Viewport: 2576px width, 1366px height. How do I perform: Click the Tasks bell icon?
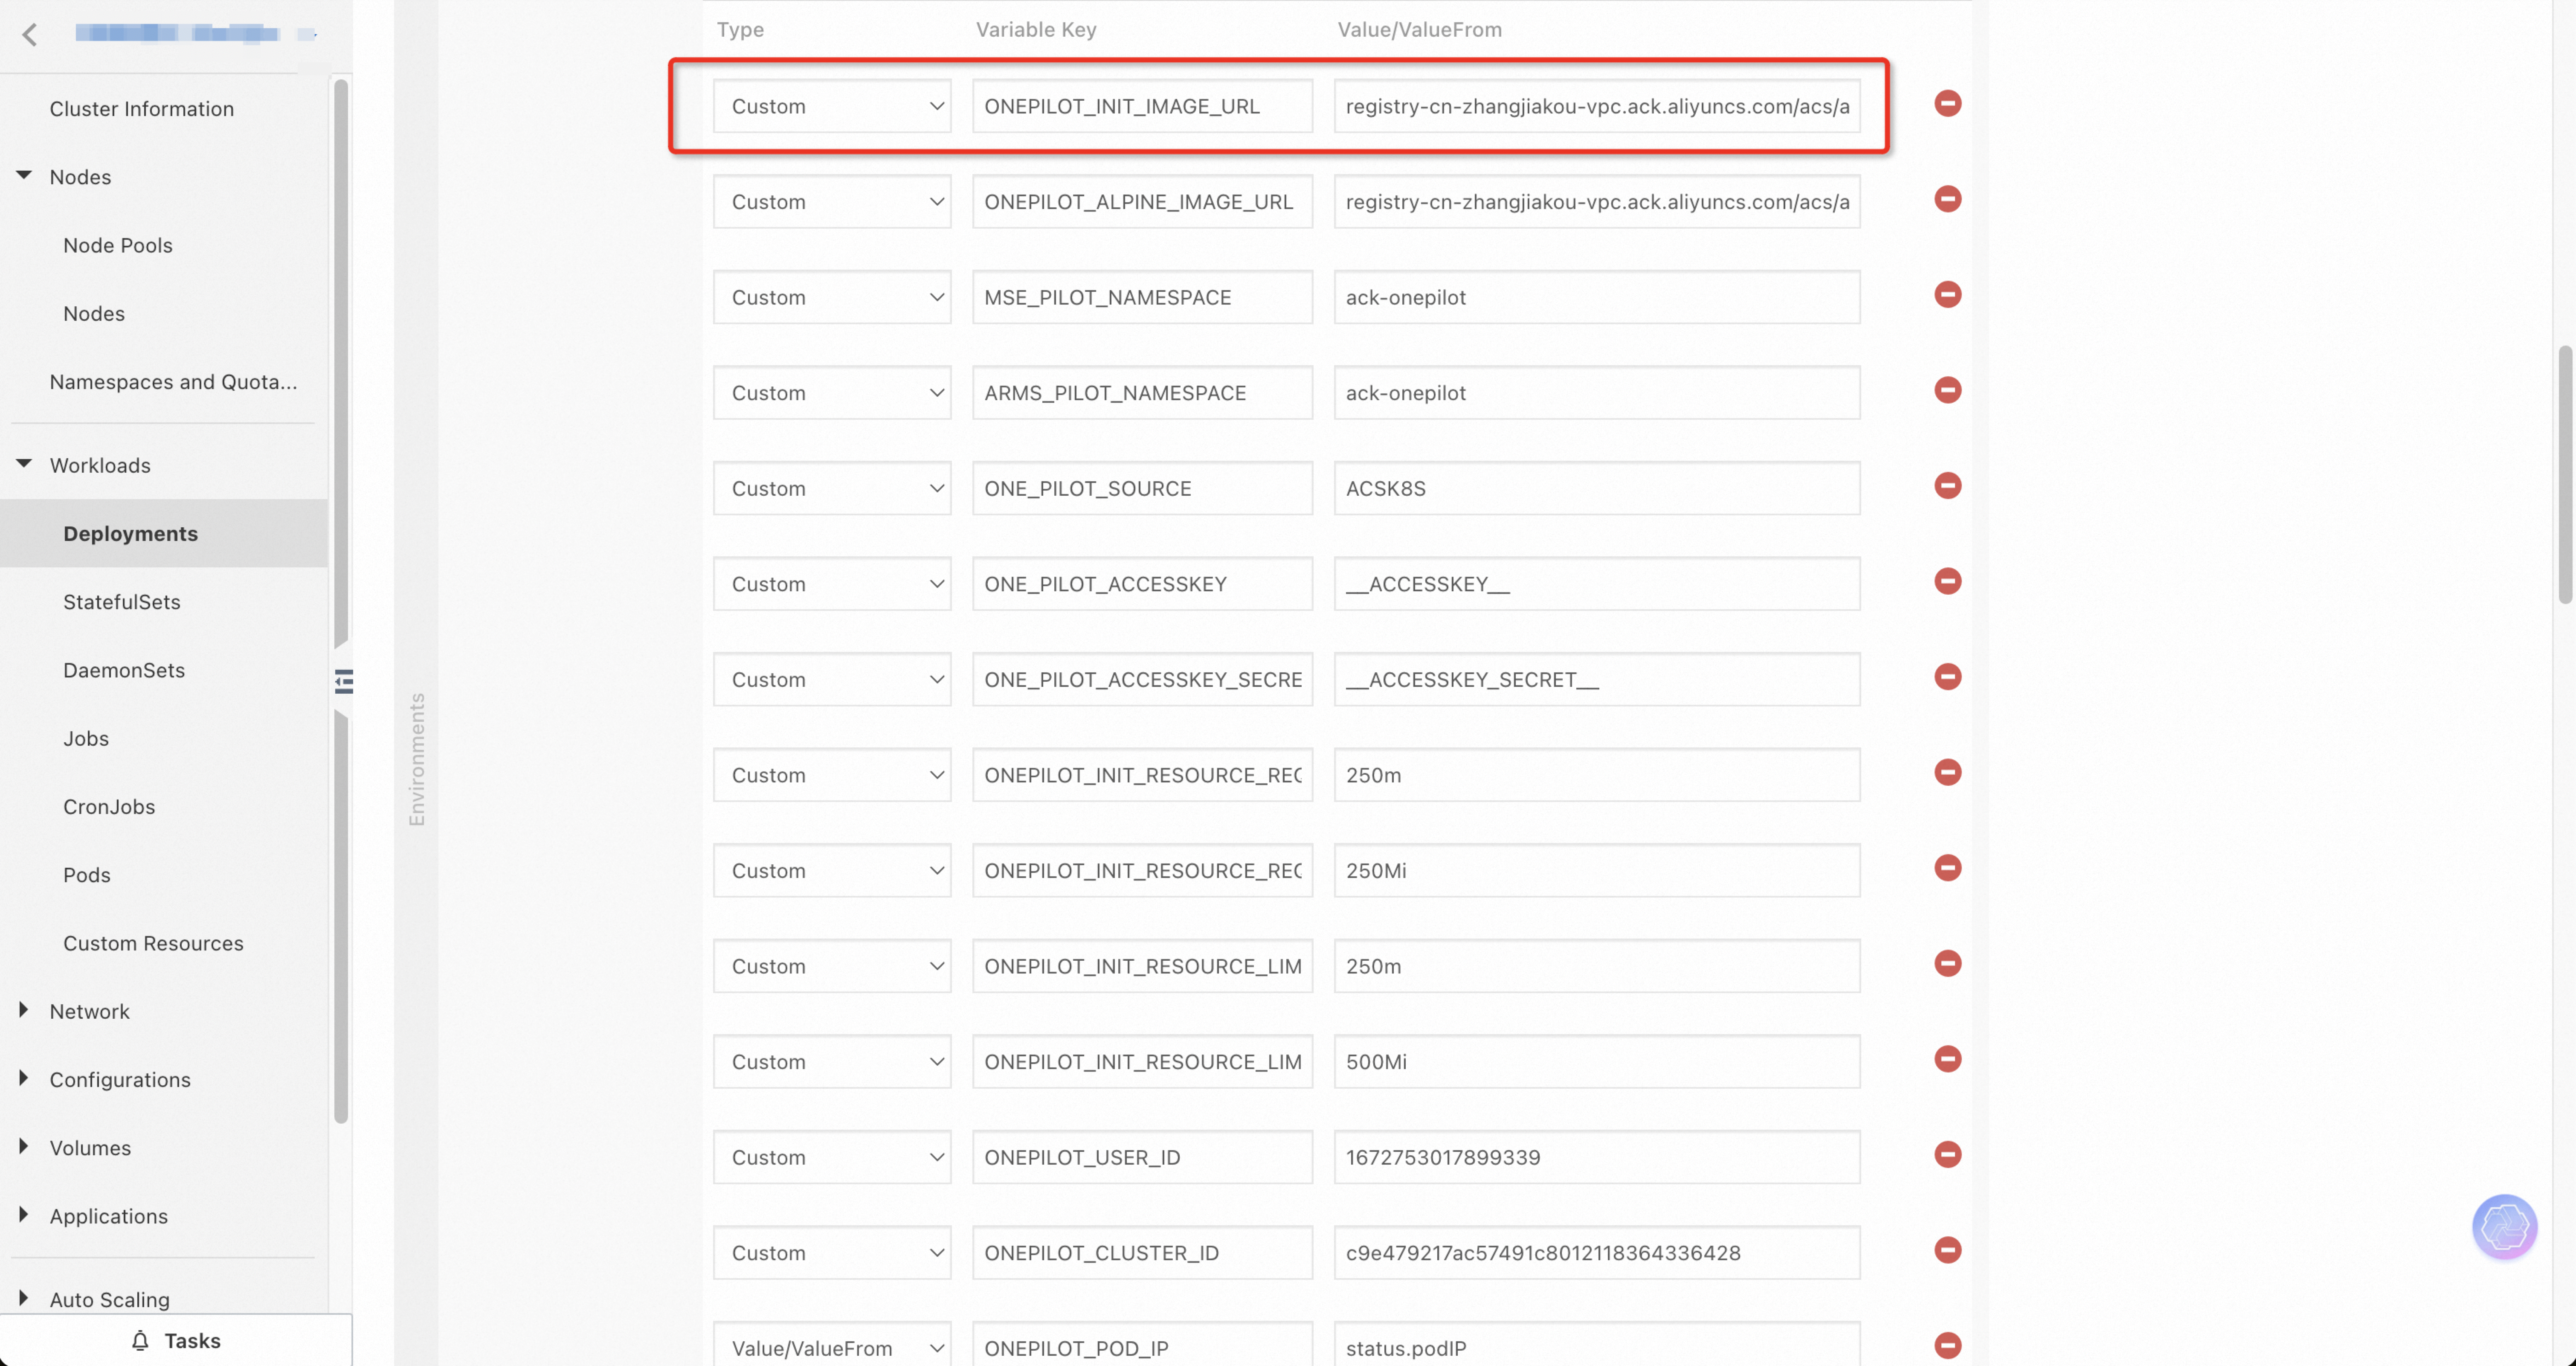point(140,1341)
